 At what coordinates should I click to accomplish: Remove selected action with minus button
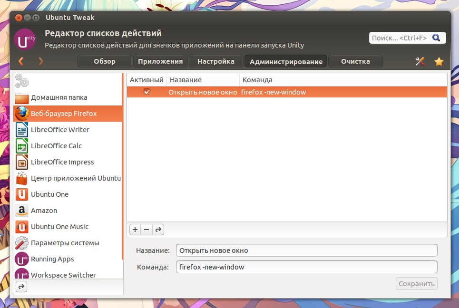click(x=146, y=230)
